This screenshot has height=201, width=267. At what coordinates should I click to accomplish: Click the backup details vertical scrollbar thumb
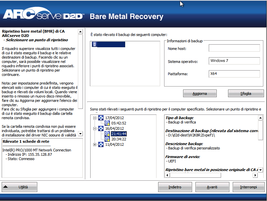pos(261,130)
